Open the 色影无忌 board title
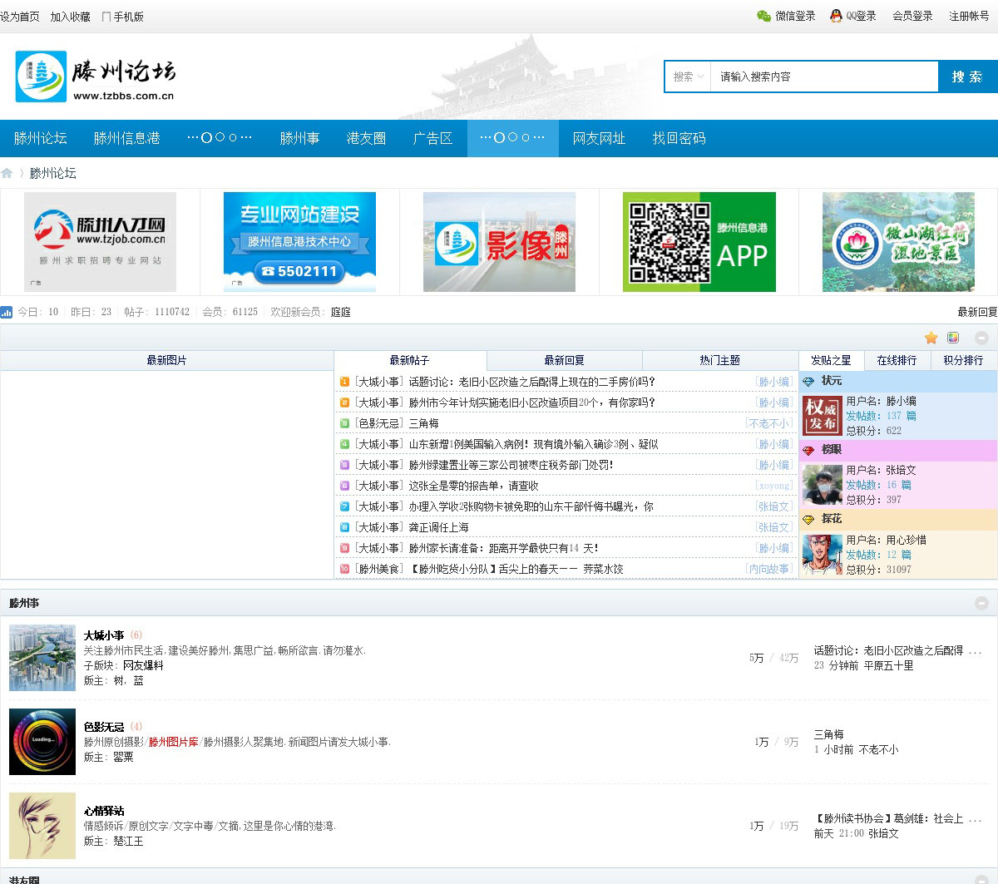This screenshot has height=884, width=998. [x=104, y=727]
